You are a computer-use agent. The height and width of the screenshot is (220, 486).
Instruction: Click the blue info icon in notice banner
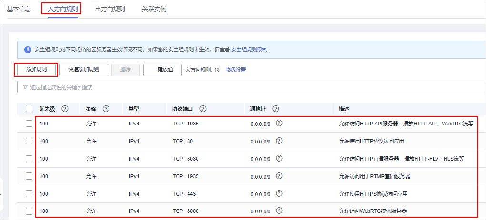coord(28,49)
